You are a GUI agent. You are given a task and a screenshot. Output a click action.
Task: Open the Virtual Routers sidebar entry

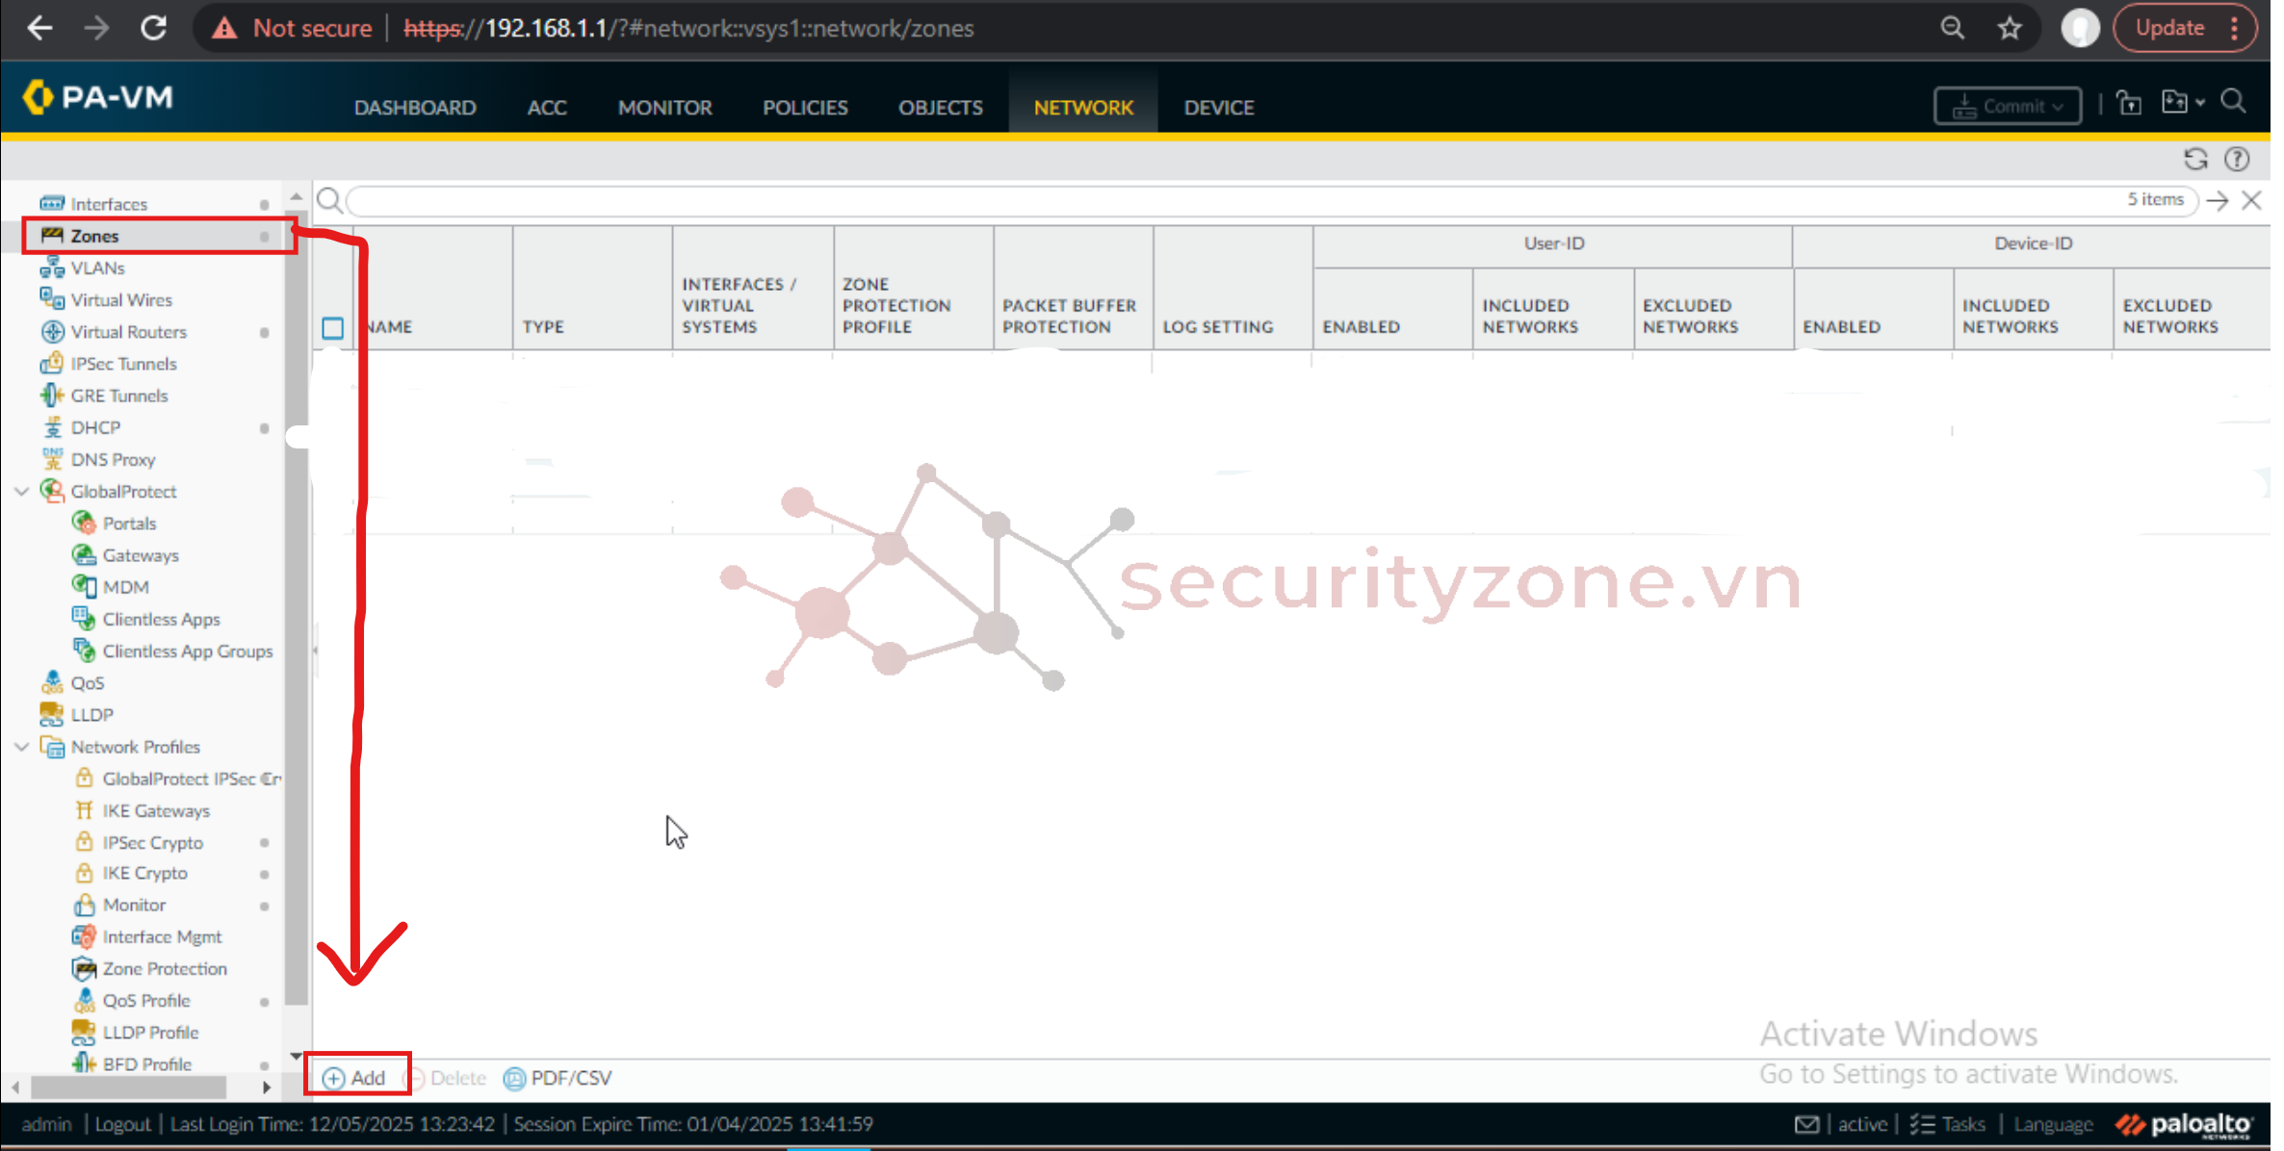tap(128, 332)
